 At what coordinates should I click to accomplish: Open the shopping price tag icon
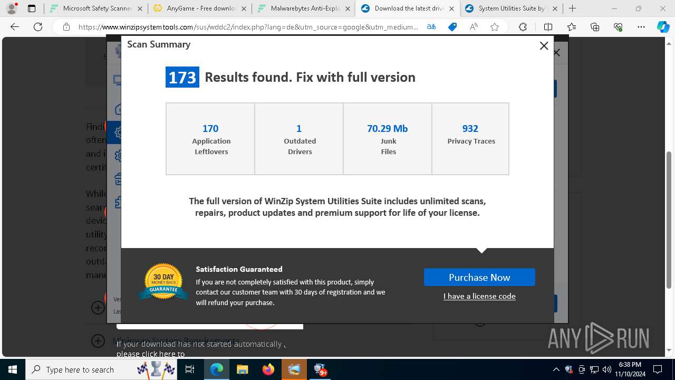(452, 27)
